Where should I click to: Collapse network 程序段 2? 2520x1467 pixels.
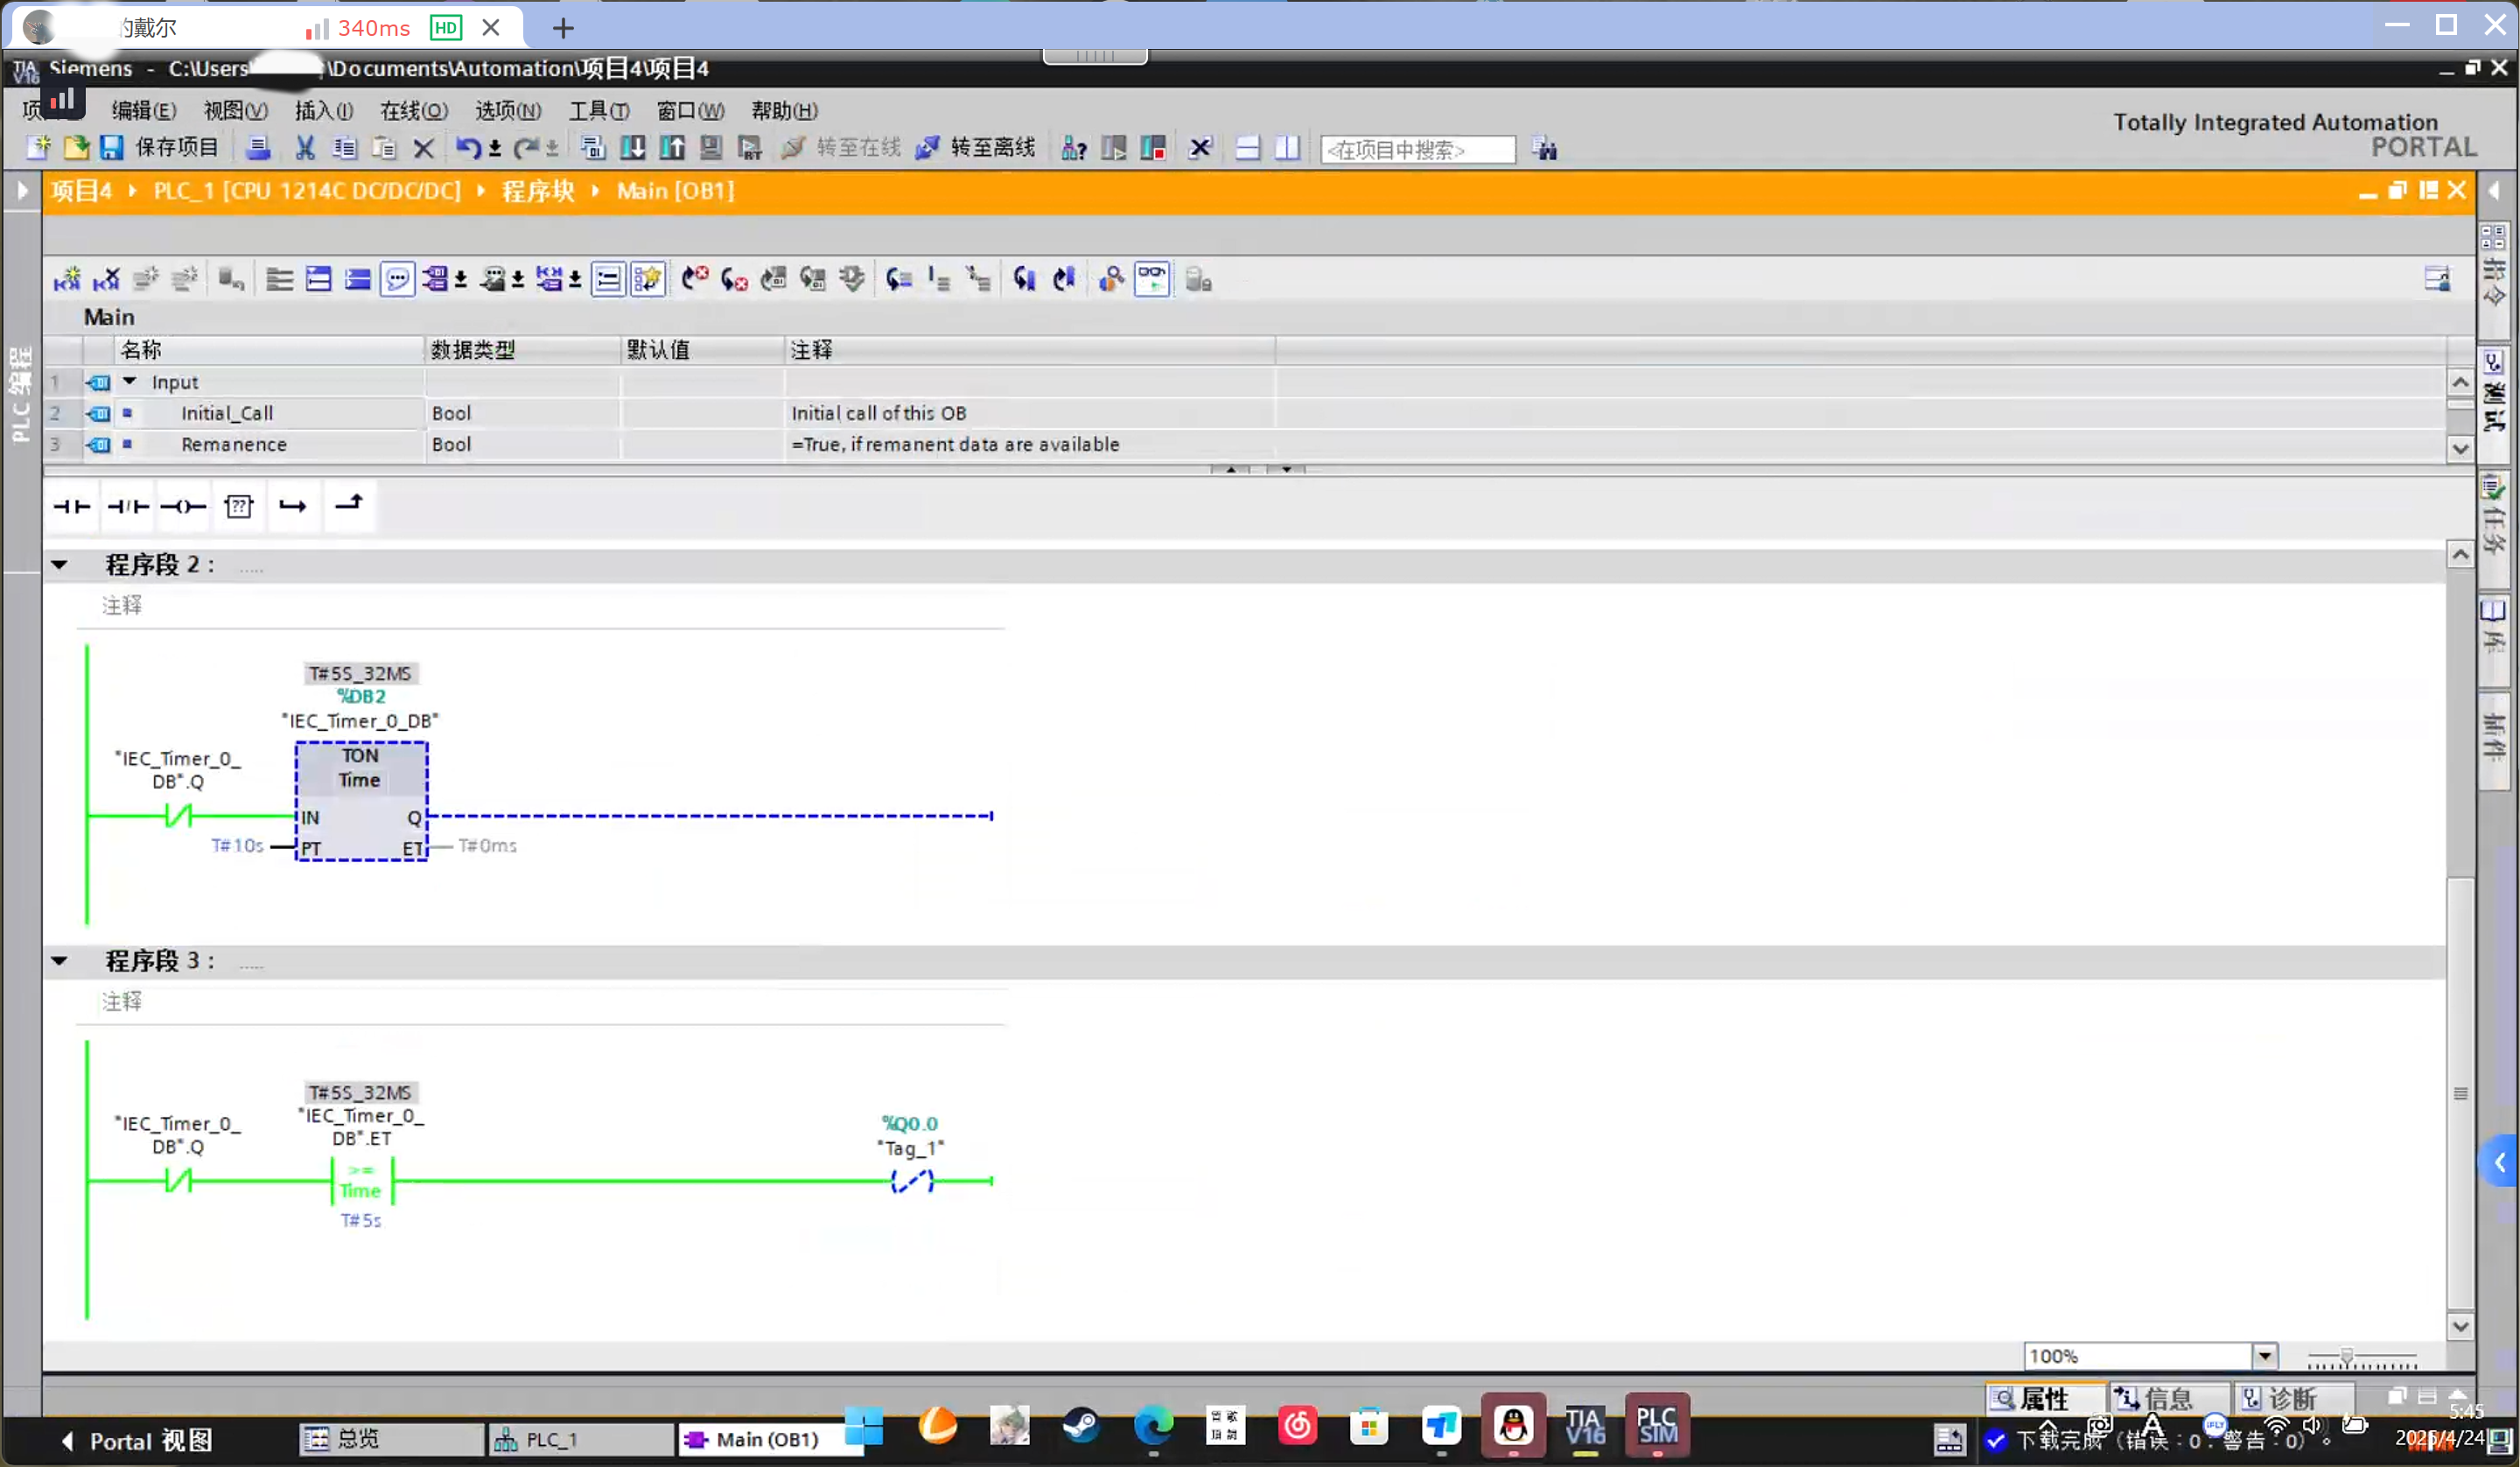[x=60, y=565]
